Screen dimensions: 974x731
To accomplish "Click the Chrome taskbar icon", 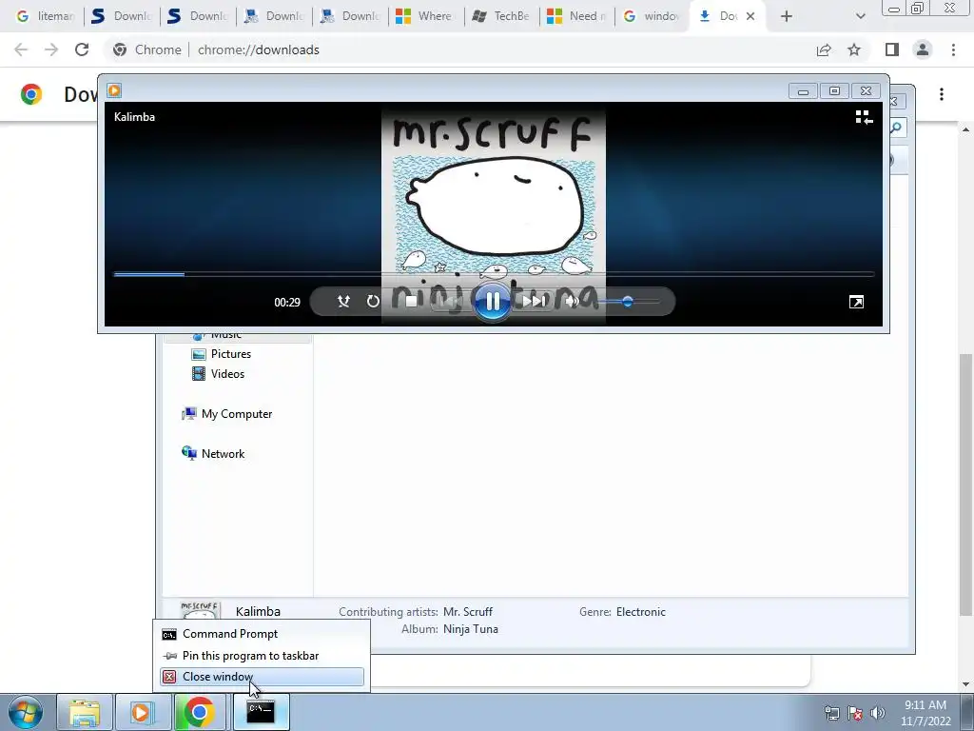I will [200, 712].
